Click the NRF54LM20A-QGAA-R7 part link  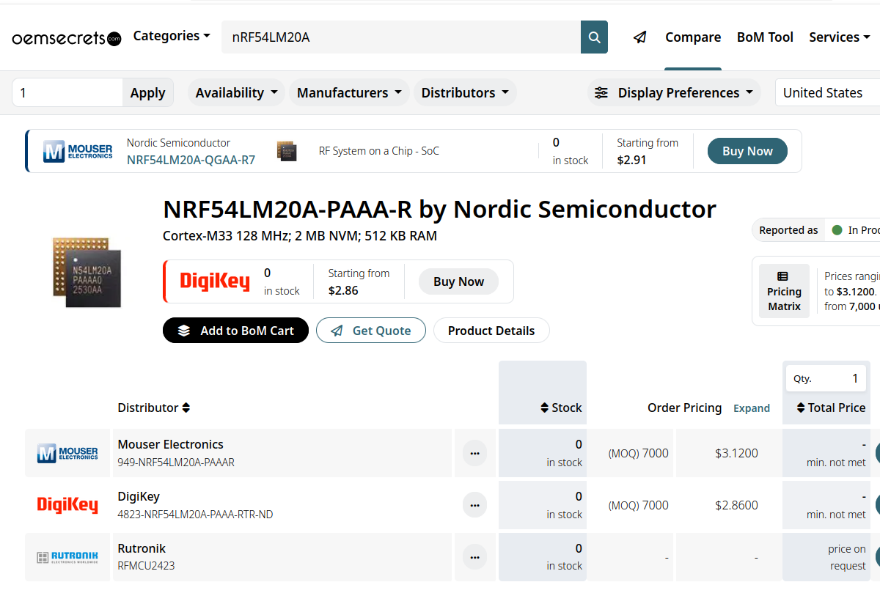click(x=191, y=160)
